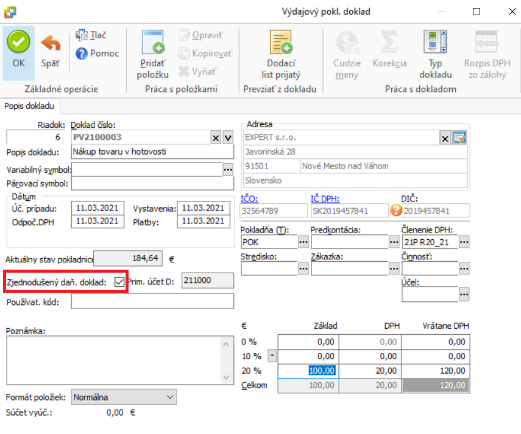Click Kopírovať to copy item
Image resolution: width=521 pixels, height=434 pixels.
point(205,54)
